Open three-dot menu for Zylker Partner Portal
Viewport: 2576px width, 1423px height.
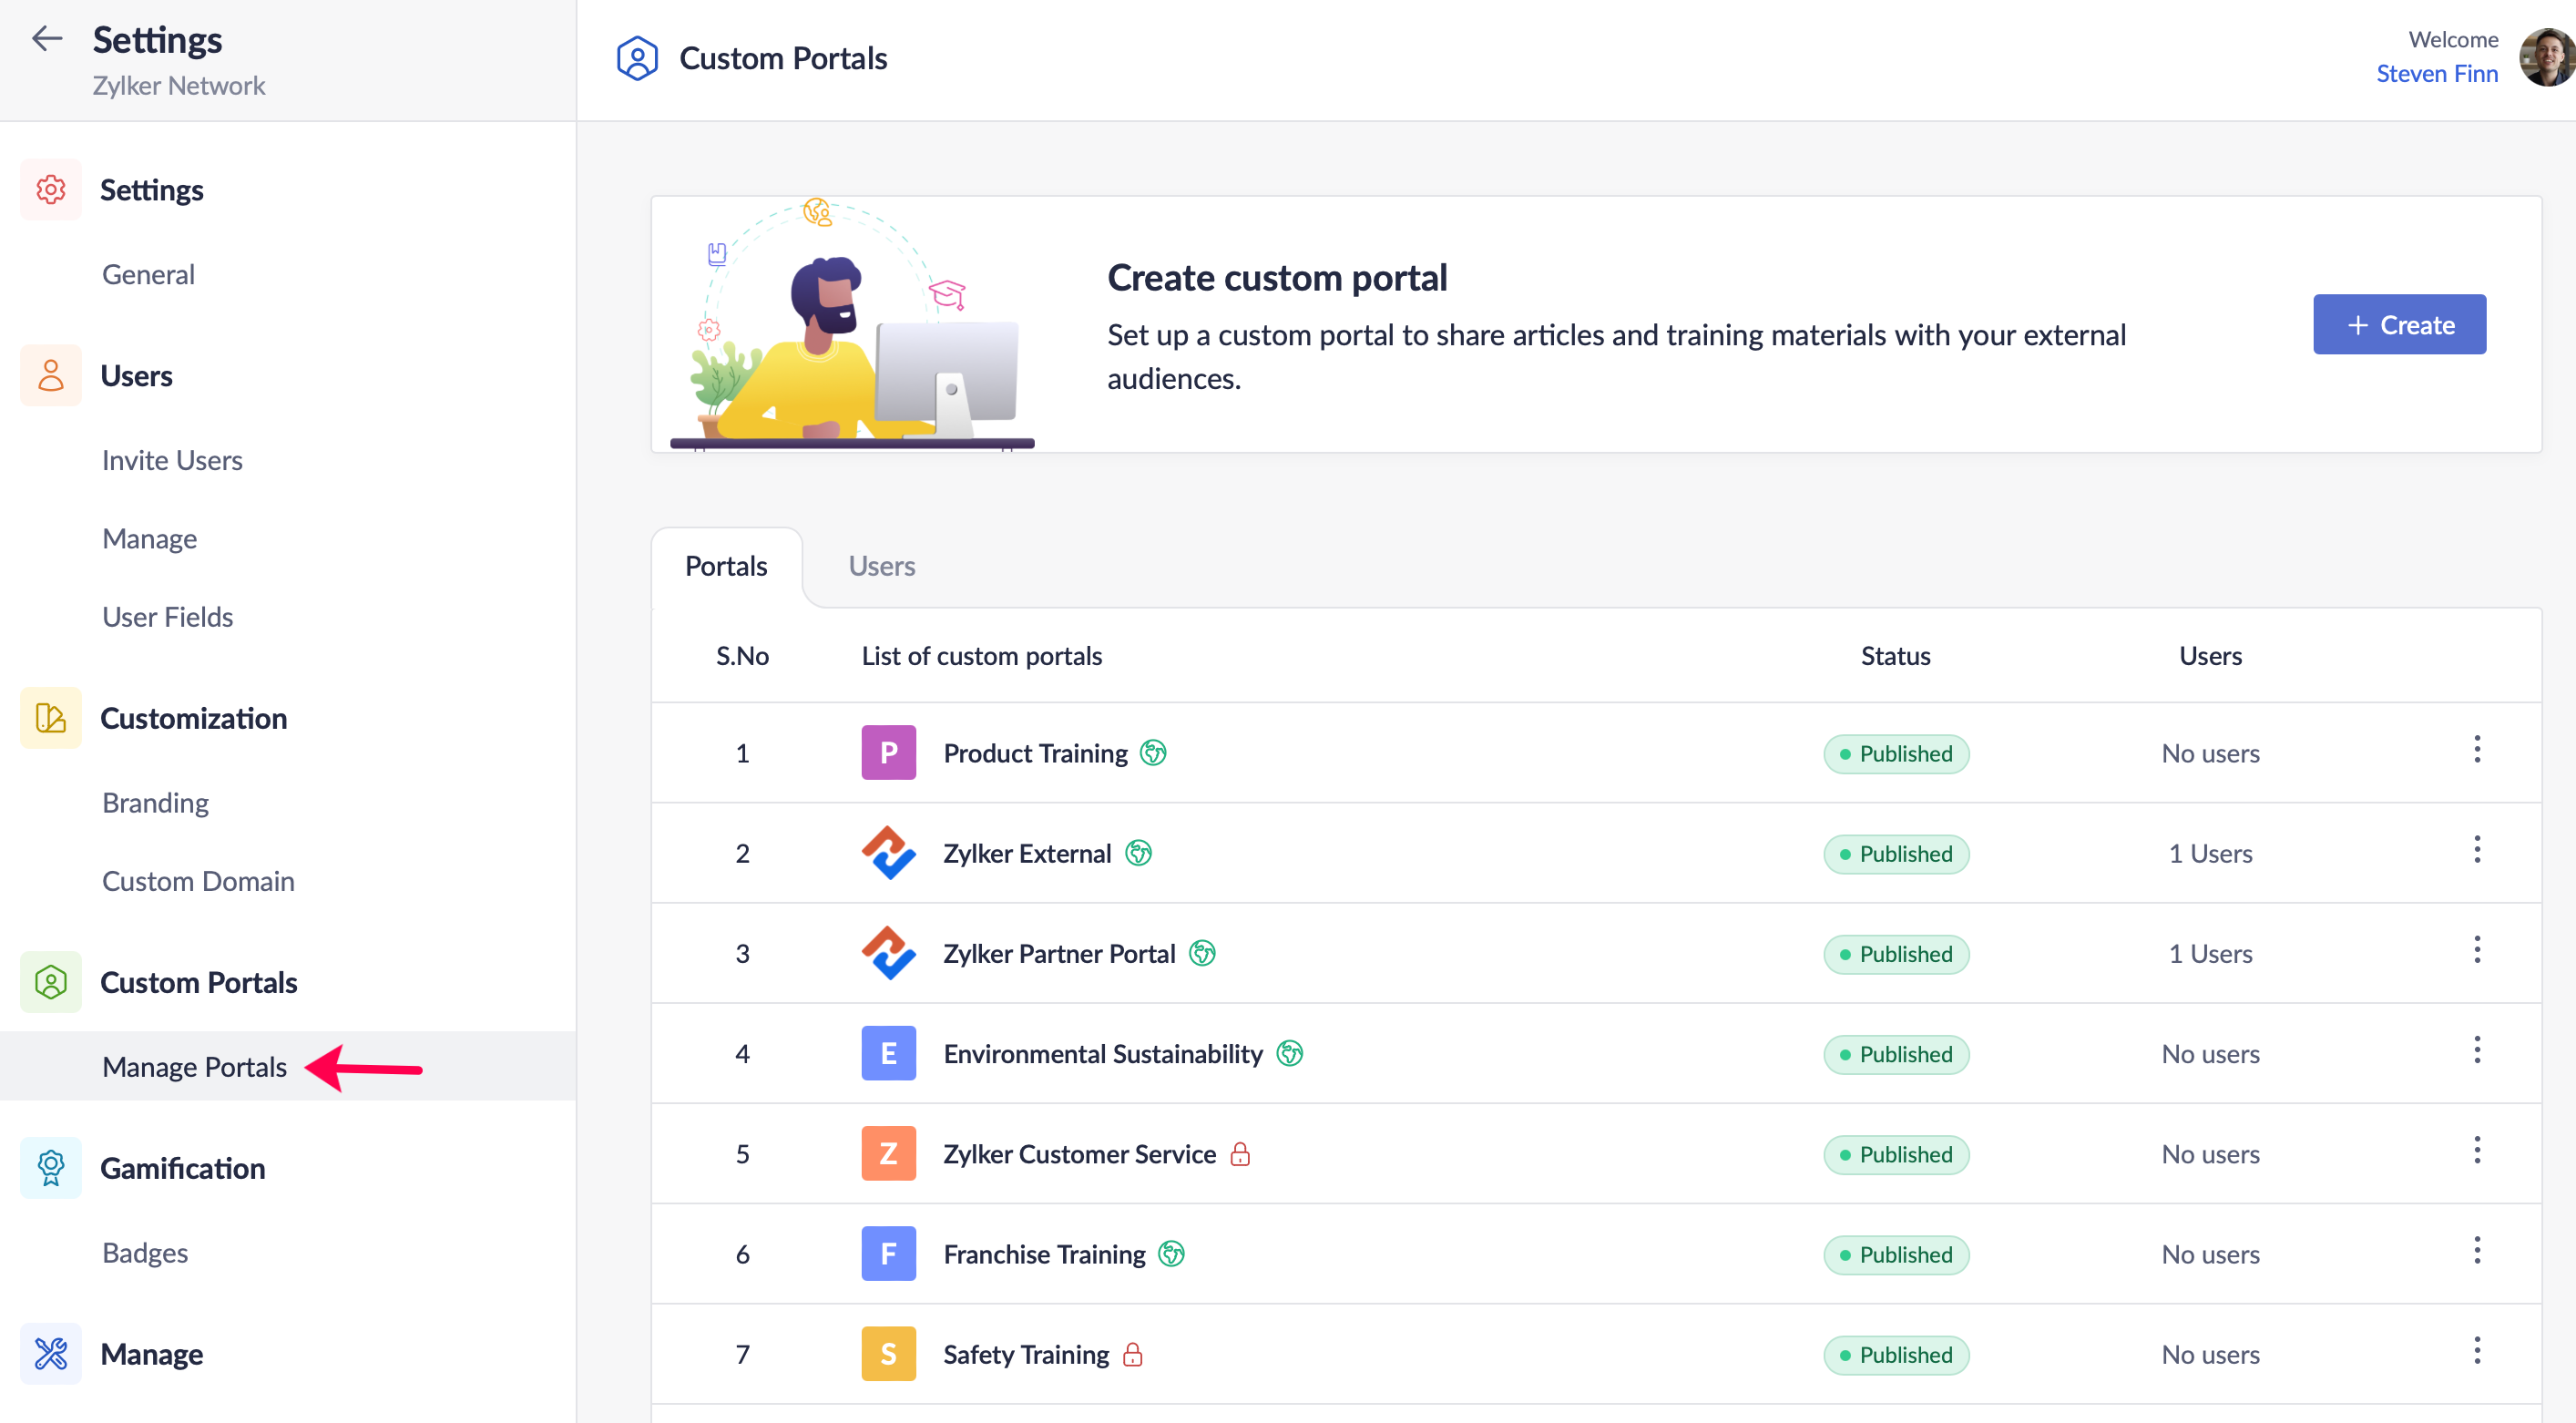point(2476,950)
